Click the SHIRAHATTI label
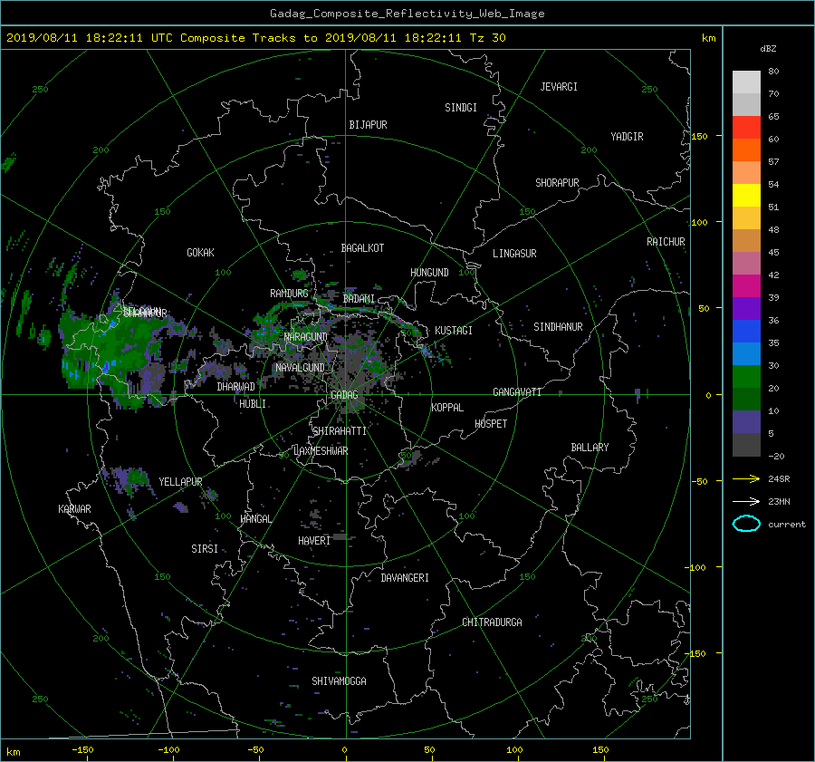815x762 pixels. click(x=340, y=431)
